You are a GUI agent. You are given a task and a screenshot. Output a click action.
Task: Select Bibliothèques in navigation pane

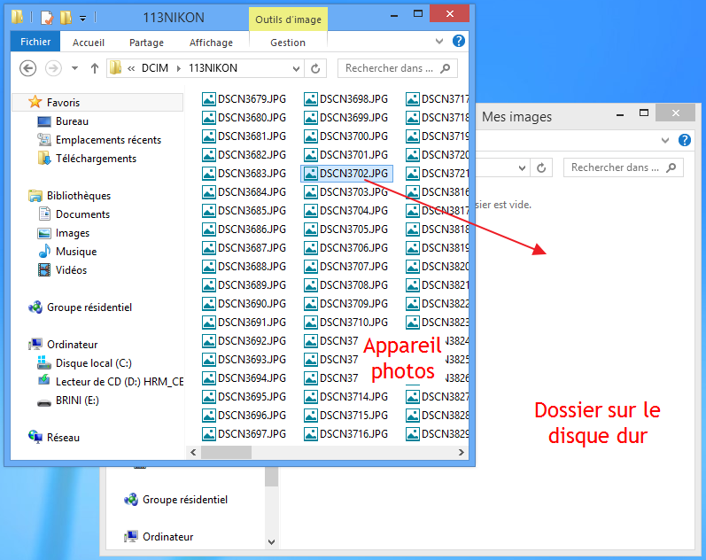click(x=70, y=196)
